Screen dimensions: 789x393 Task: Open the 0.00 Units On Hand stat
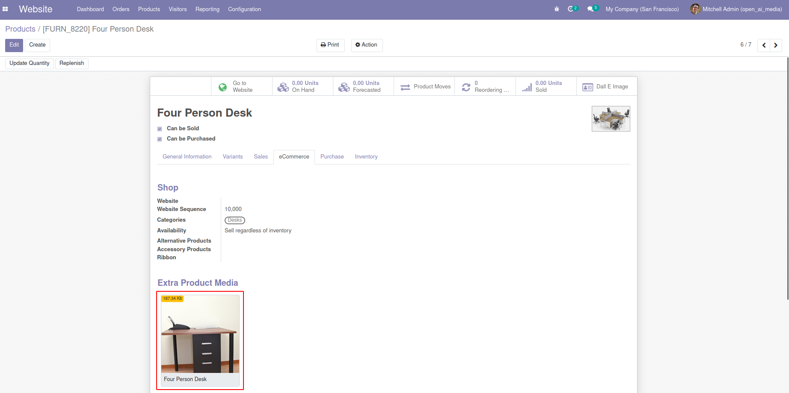coord(303,86)
